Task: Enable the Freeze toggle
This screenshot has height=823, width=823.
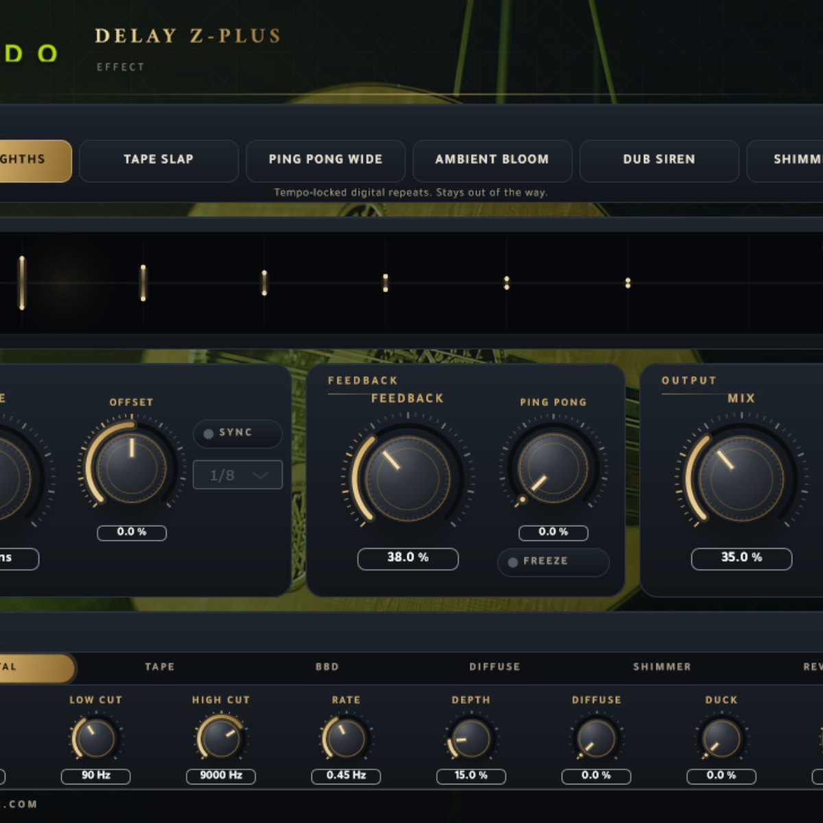Action: pos(553,562)
